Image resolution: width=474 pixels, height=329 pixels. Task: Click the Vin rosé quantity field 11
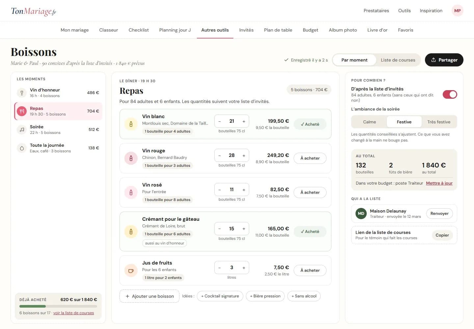pos(232,190)
